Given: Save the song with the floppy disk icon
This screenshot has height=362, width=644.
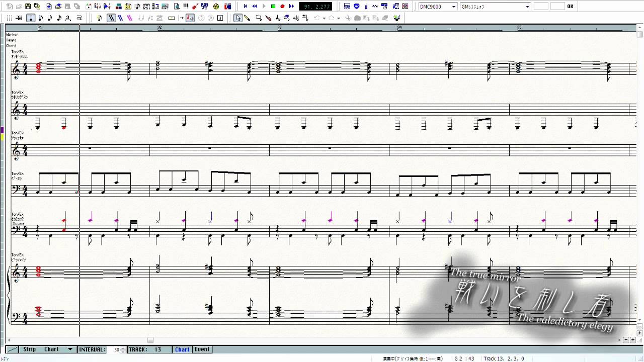Looking at the screenshot, I should tap(28, 6).
